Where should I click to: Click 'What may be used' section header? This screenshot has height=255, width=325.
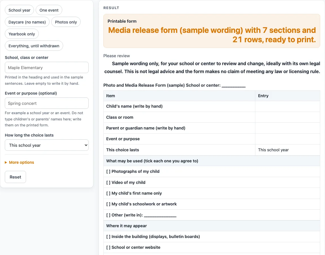point(212,161)
